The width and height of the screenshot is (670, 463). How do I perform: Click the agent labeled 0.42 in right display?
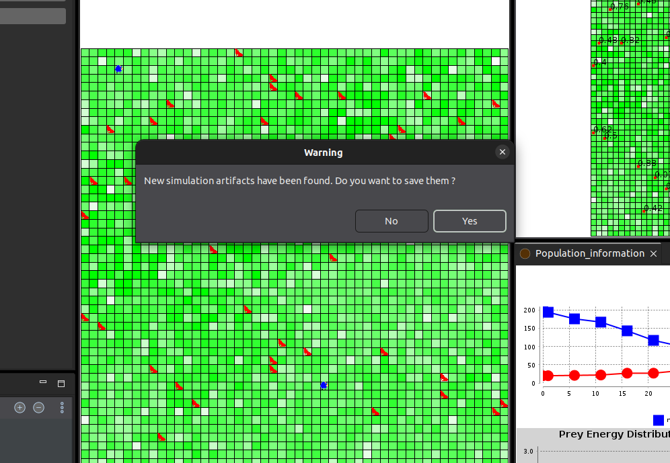pos(644,211)
